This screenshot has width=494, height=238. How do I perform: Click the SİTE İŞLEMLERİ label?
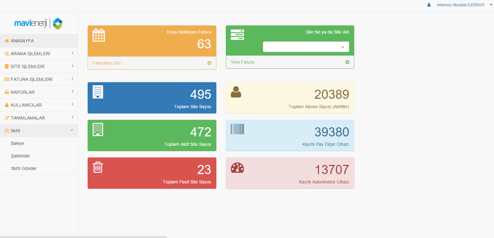[x=28, y=66]
